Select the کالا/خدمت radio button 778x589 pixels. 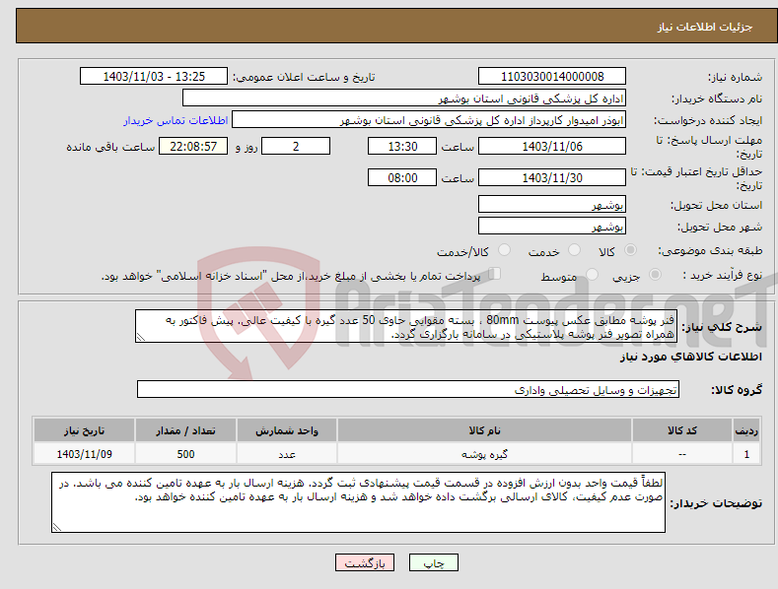(504, 250)
